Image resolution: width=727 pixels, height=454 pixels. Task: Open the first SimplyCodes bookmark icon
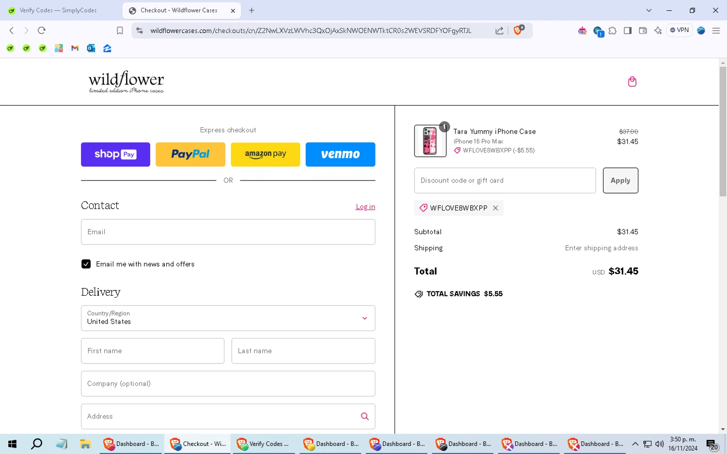[x=10, y=48]
